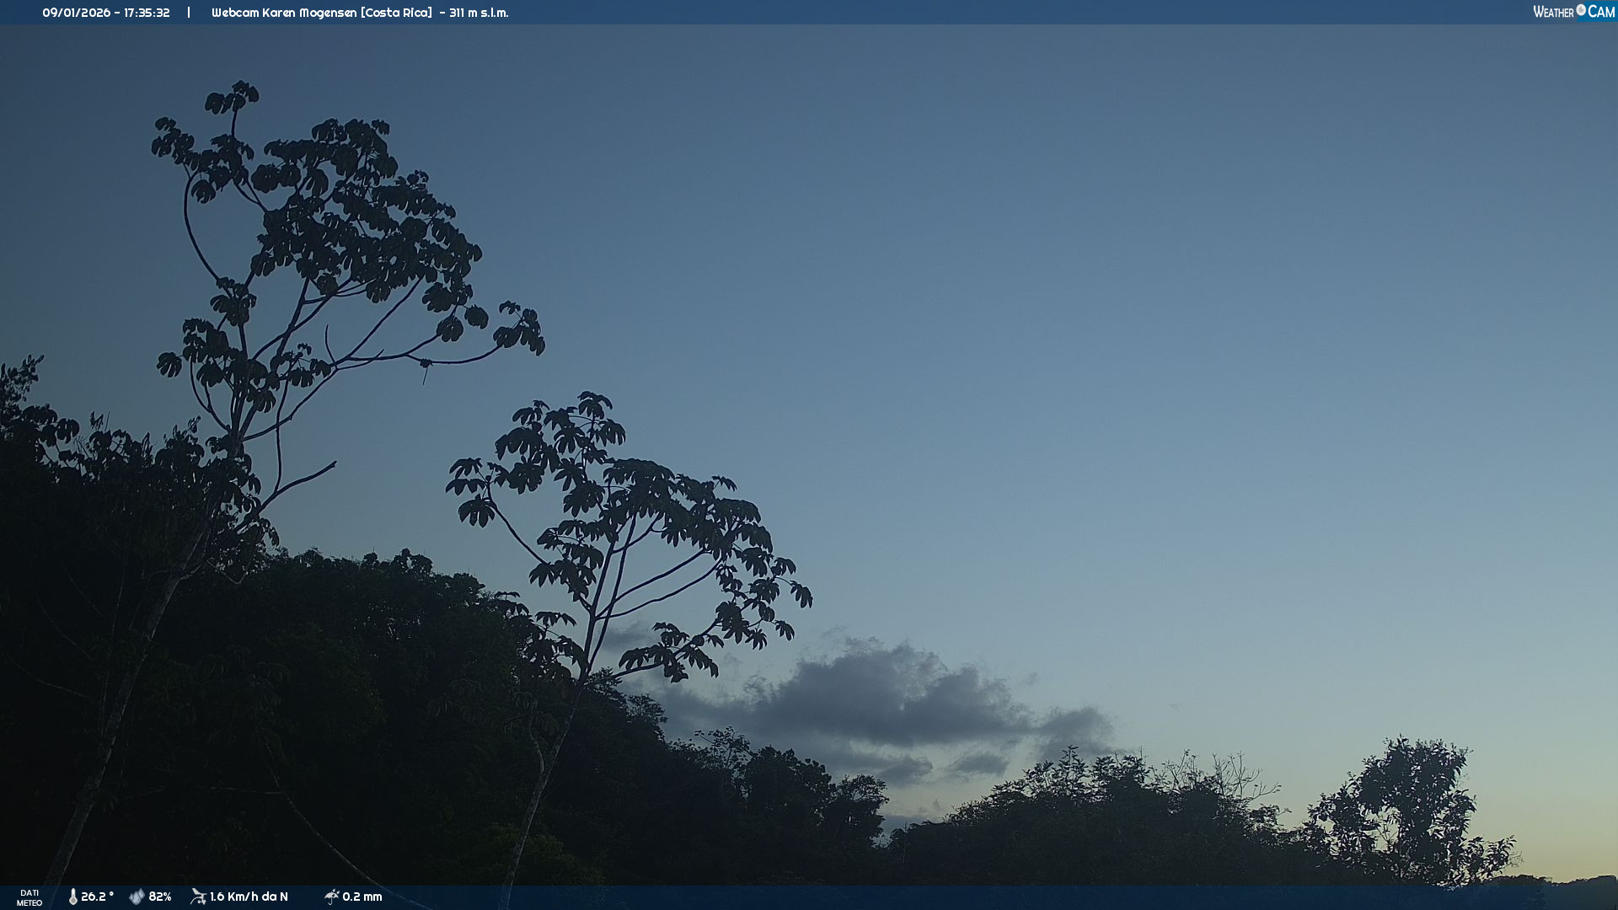Click the wind vane anemometer icon
Image resolution: width=1618 pixels, height=910 pixels.
(198, 897)
